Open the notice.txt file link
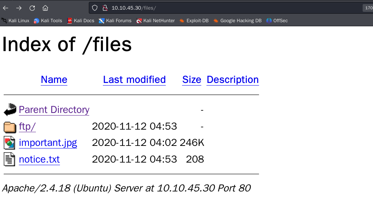 click(39, 159)
